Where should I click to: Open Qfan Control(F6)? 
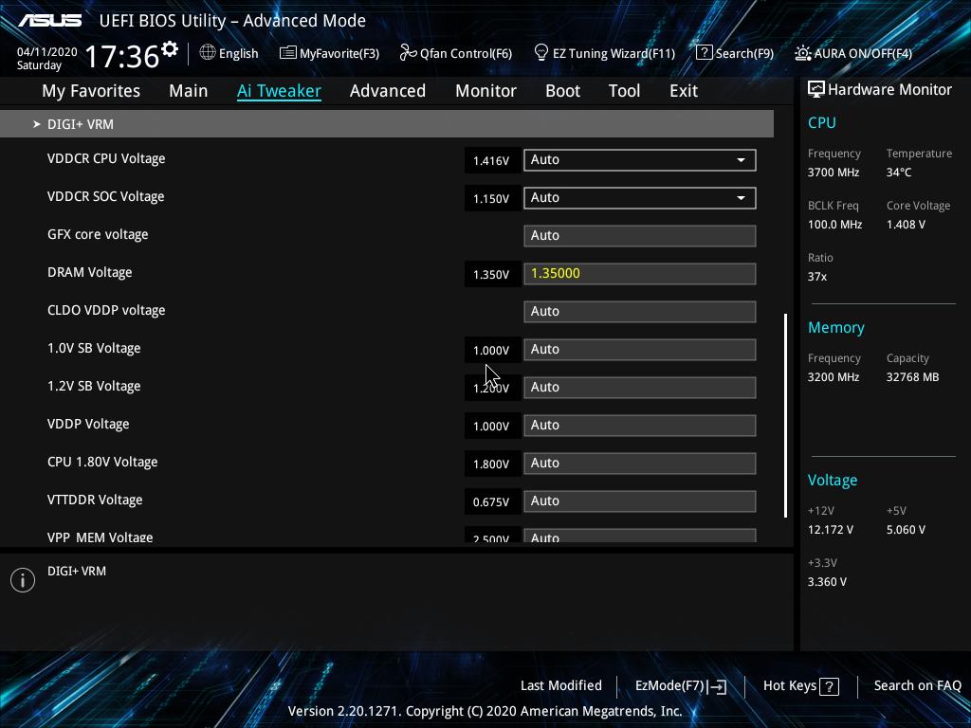click(x=456, y=53)
